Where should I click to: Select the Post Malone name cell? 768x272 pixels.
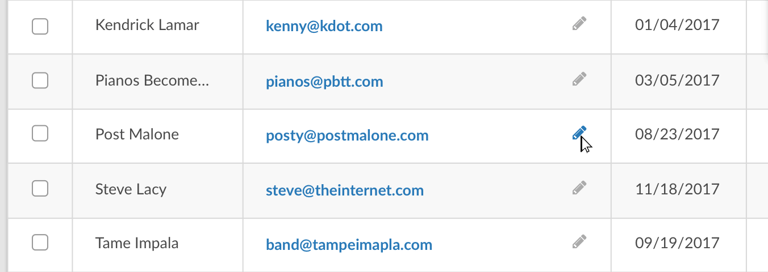coord(158,136)
